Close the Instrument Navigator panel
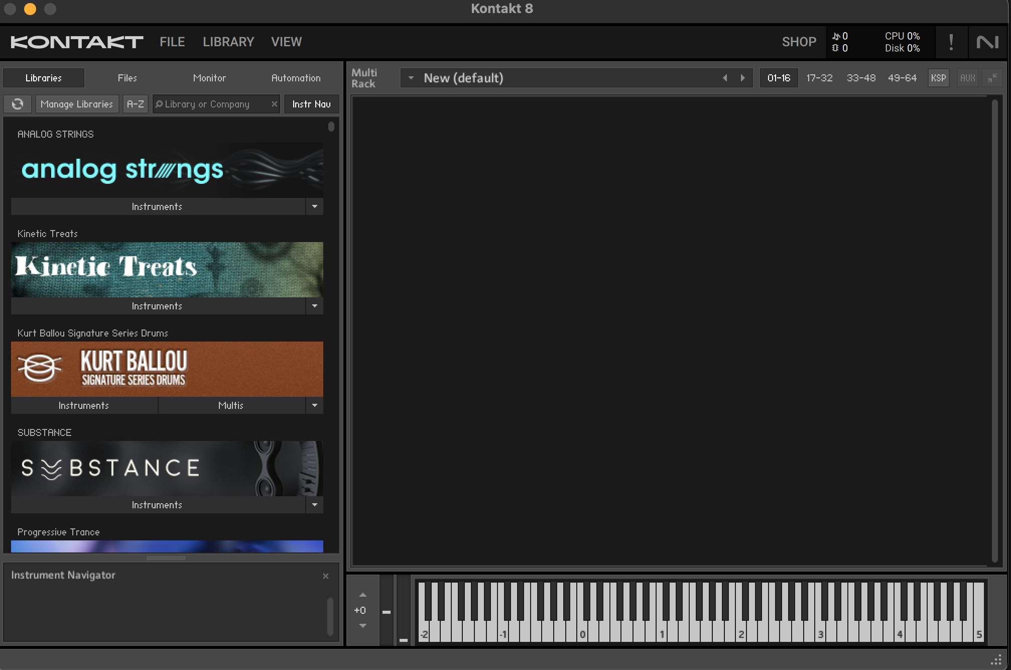 coord(326,576)
